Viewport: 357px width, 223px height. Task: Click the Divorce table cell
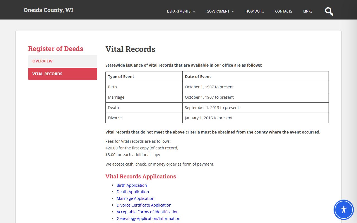click(144, 118)
